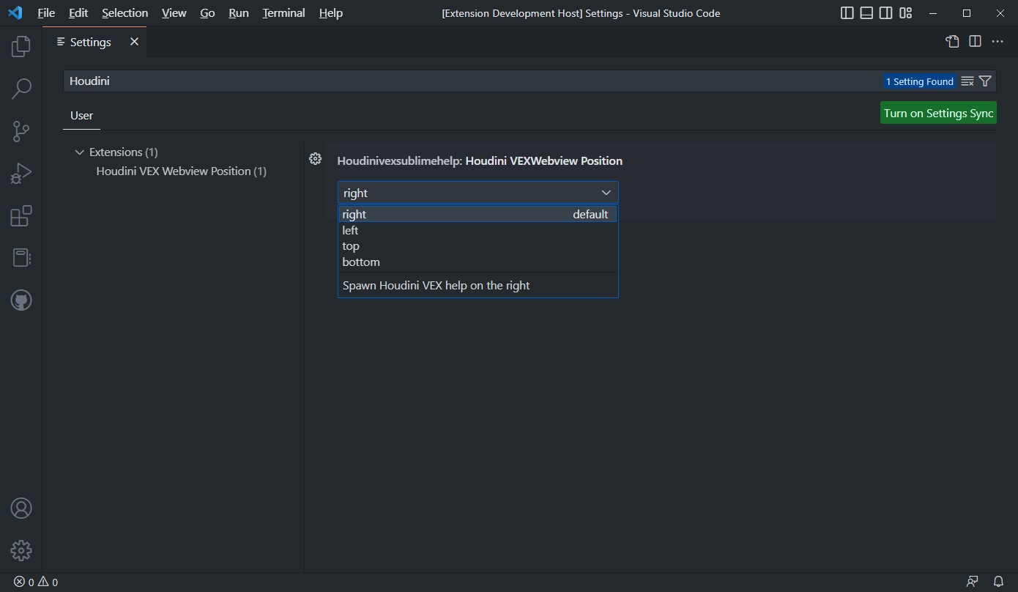Click Clear Settings Search Input icon

(967, 81)
